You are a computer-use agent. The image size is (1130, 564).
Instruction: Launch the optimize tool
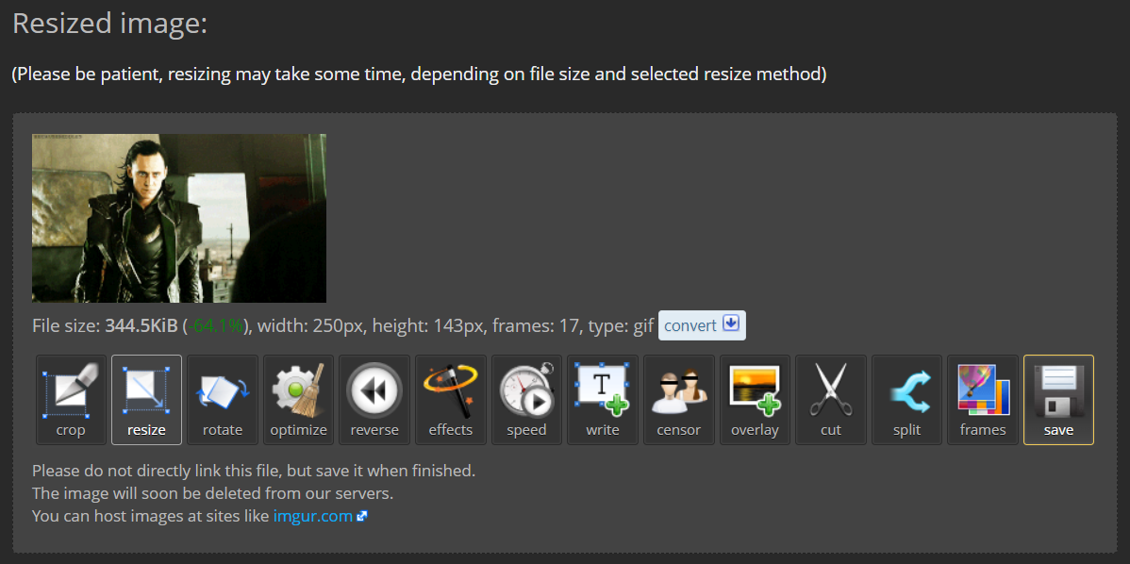pos(298,400)
